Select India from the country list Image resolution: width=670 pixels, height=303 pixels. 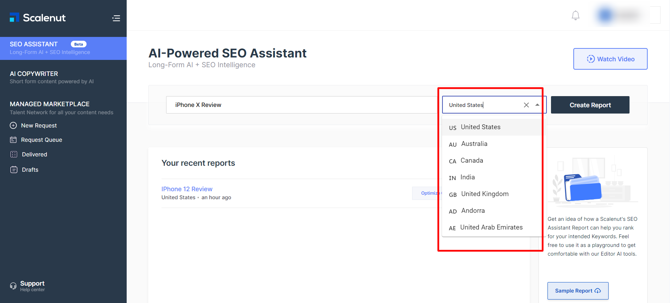point(491,177)
